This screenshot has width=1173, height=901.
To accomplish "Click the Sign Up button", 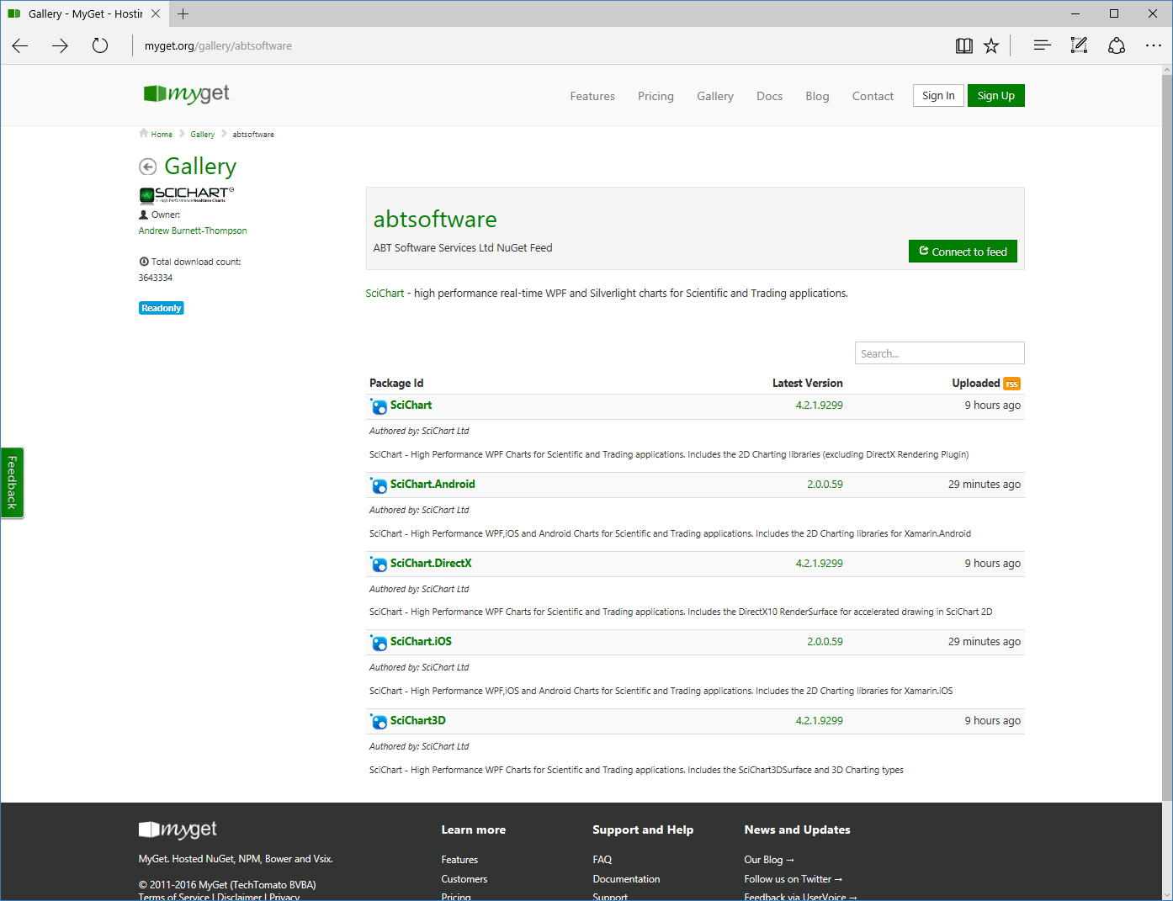I will click(x=995, y=96).
